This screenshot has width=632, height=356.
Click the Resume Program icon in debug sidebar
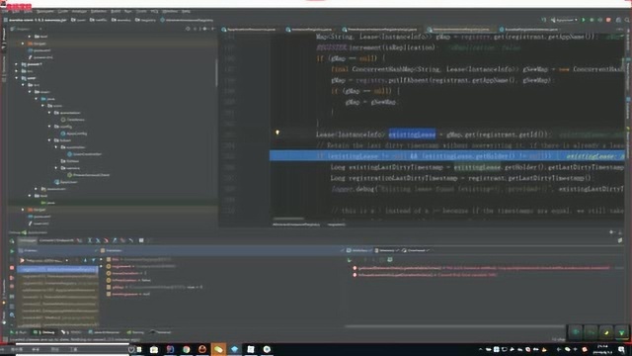click(x=12, y=251)
